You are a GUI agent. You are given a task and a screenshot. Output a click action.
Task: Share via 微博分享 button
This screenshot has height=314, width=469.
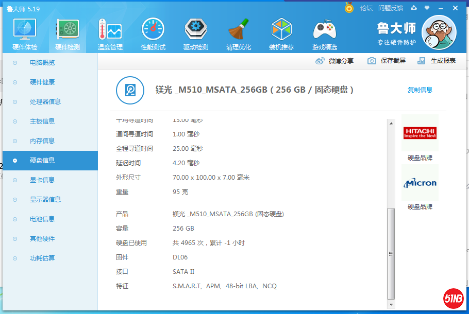pos(335,61)
